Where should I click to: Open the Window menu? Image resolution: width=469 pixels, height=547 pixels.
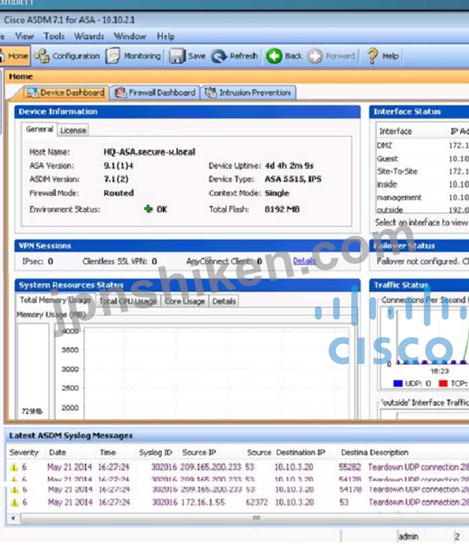[130, 36]
